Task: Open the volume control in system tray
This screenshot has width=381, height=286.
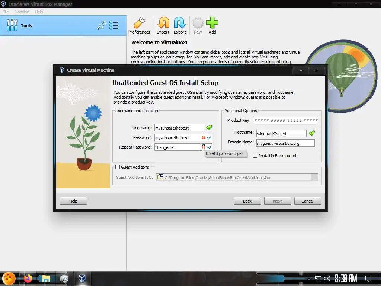Action: click(x=327, y=279)
